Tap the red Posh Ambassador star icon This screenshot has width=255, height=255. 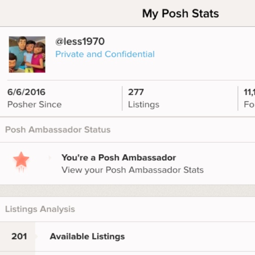(21, 160)
